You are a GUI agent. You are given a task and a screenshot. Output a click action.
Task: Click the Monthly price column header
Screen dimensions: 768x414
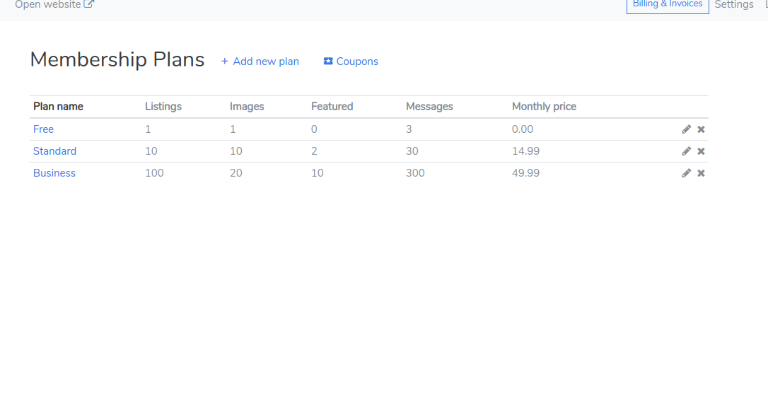point(544,107)
